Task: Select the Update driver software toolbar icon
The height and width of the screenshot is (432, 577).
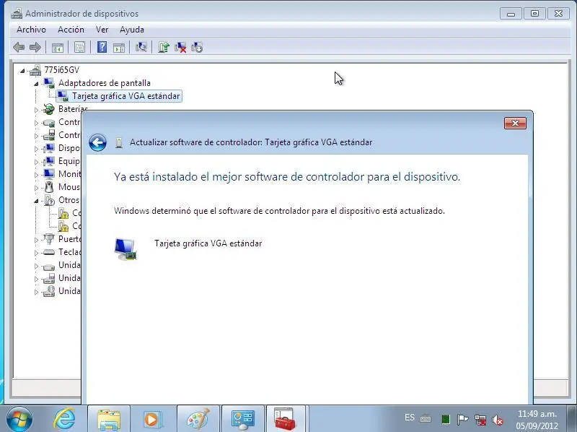Action: point(164,47)
